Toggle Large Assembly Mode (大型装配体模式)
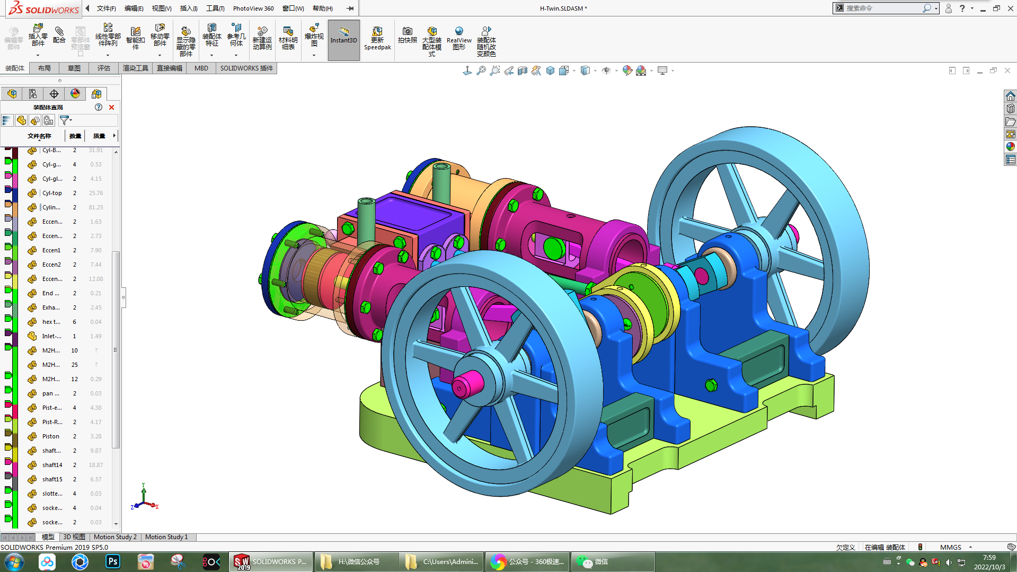 tap(432, 41)
